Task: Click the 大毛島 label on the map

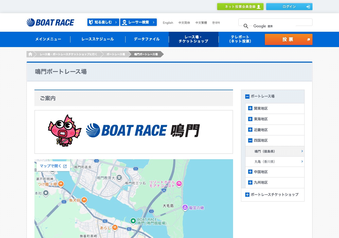Action: (x=168, y=205)
